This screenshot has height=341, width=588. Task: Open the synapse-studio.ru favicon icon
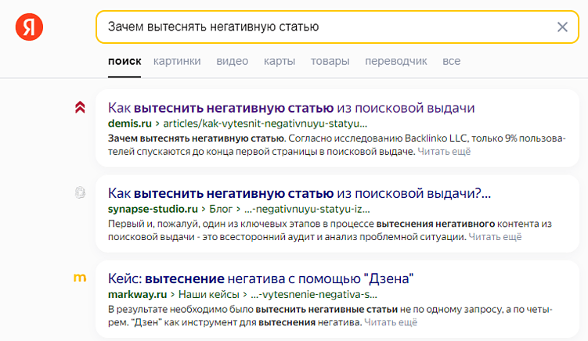80,192
